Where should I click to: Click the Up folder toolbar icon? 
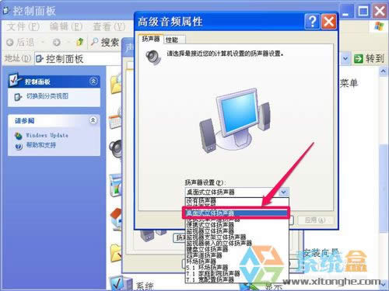[80, 42]
